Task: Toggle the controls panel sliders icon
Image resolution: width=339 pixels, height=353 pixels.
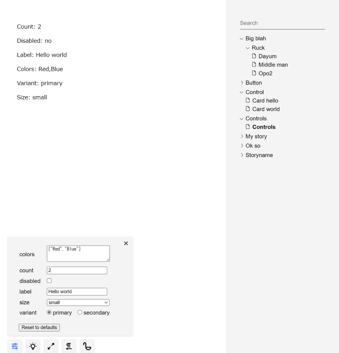Action: click(15, 346)
